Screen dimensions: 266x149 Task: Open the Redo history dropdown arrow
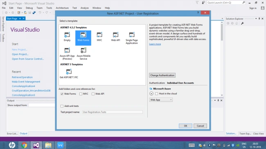pyautogui.click(x=50, y=13)
